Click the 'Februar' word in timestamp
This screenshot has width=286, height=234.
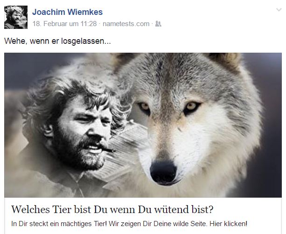point(56,24)
